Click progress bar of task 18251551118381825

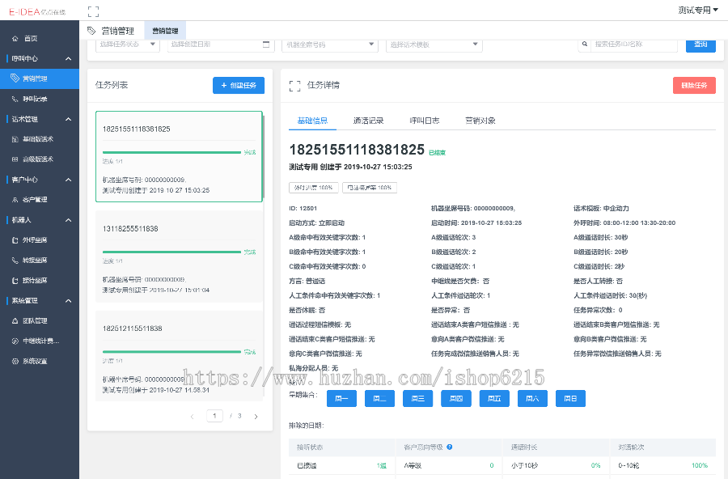coord(171,152)
